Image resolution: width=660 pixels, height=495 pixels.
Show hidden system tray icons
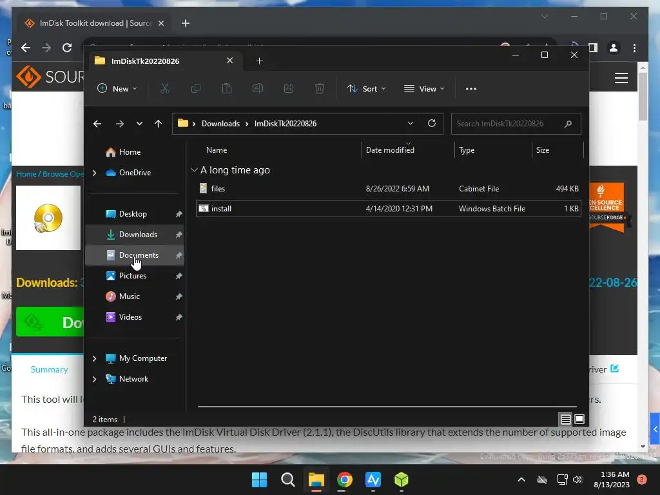521,480
